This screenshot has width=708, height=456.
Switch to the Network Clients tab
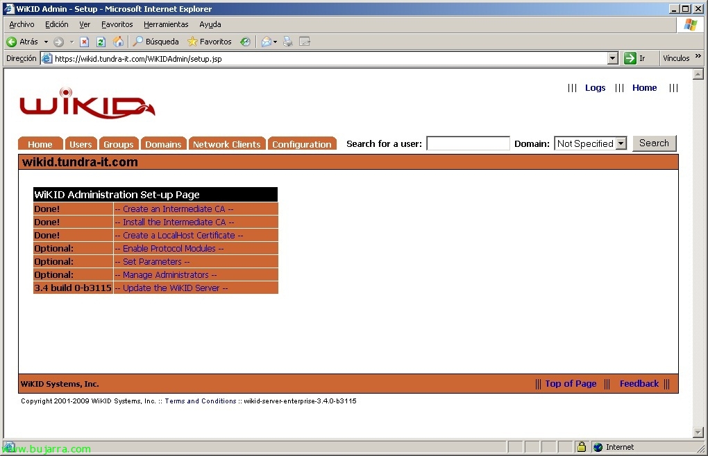[227, 143]
